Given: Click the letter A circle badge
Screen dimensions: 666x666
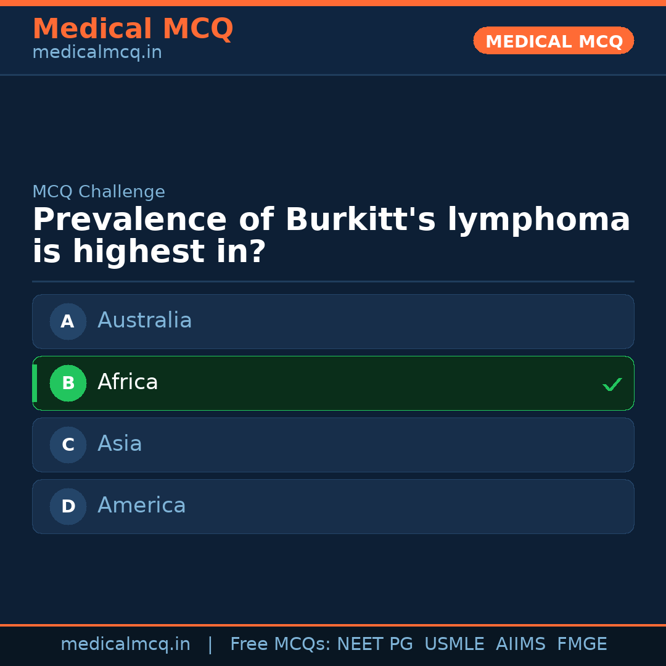Looking at the screenshot, I should pos(68,321).
